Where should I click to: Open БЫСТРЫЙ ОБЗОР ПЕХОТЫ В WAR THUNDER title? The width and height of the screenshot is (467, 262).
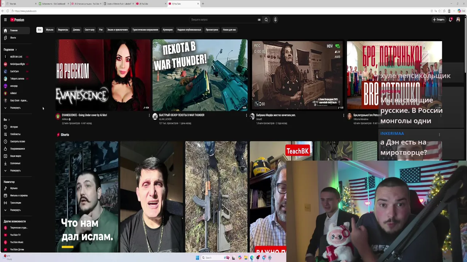[x=182, y=115]
